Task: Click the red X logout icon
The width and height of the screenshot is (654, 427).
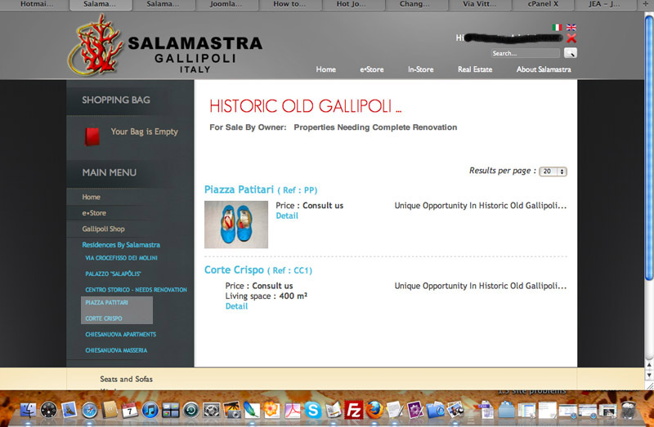Action: coord(571,38)
